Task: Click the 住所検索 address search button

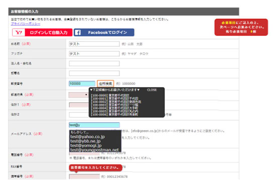Action: 105,83
